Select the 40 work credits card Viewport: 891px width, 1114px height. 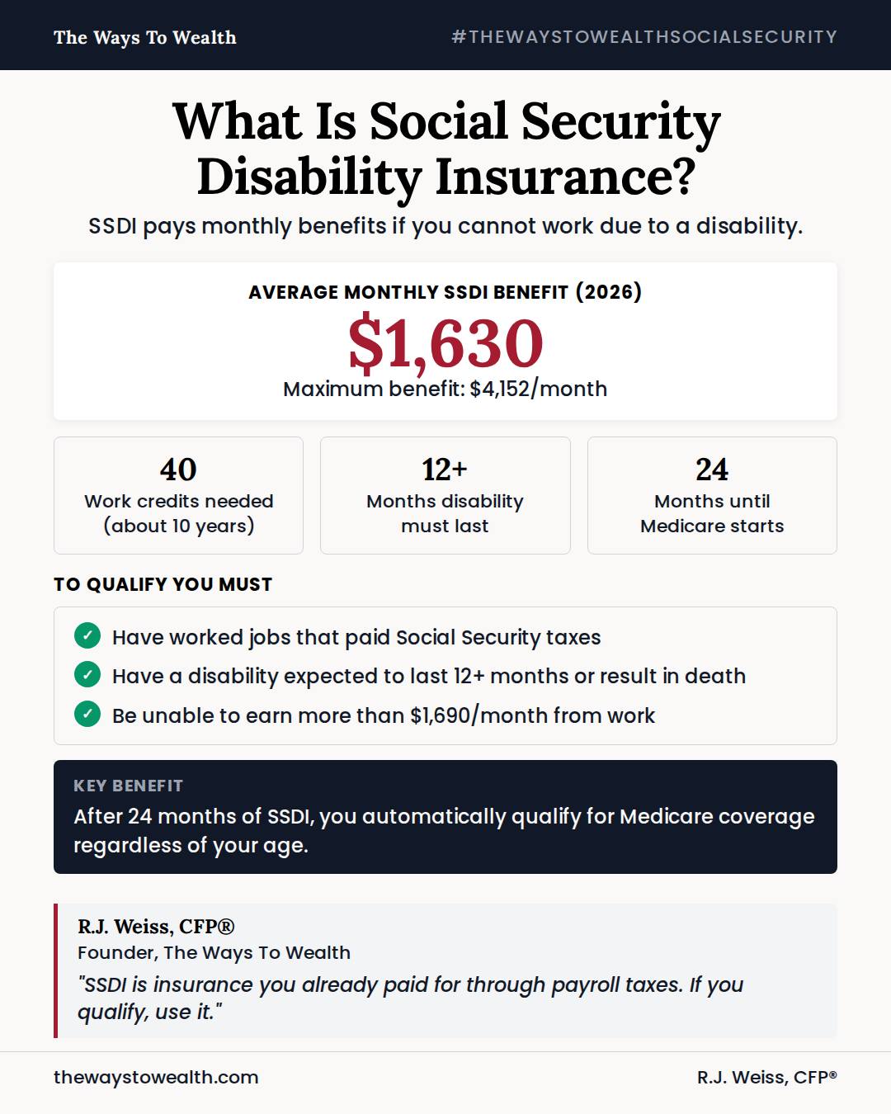coord(178,495)
